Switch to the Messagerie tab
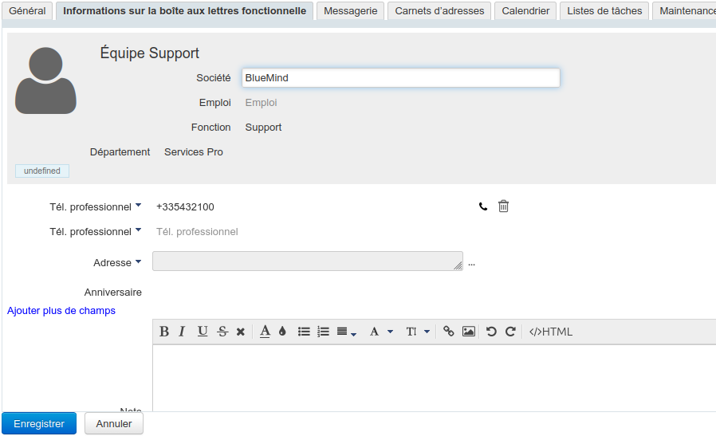This screenshot has width=716, height=436. coord(351,11)
